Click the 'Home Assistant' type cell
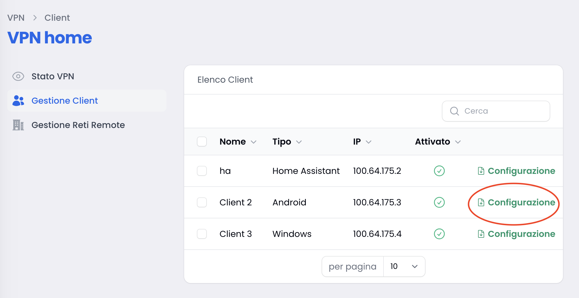This screenshot has width=579, height=298. pyautogui.click(x=306, y=171)
